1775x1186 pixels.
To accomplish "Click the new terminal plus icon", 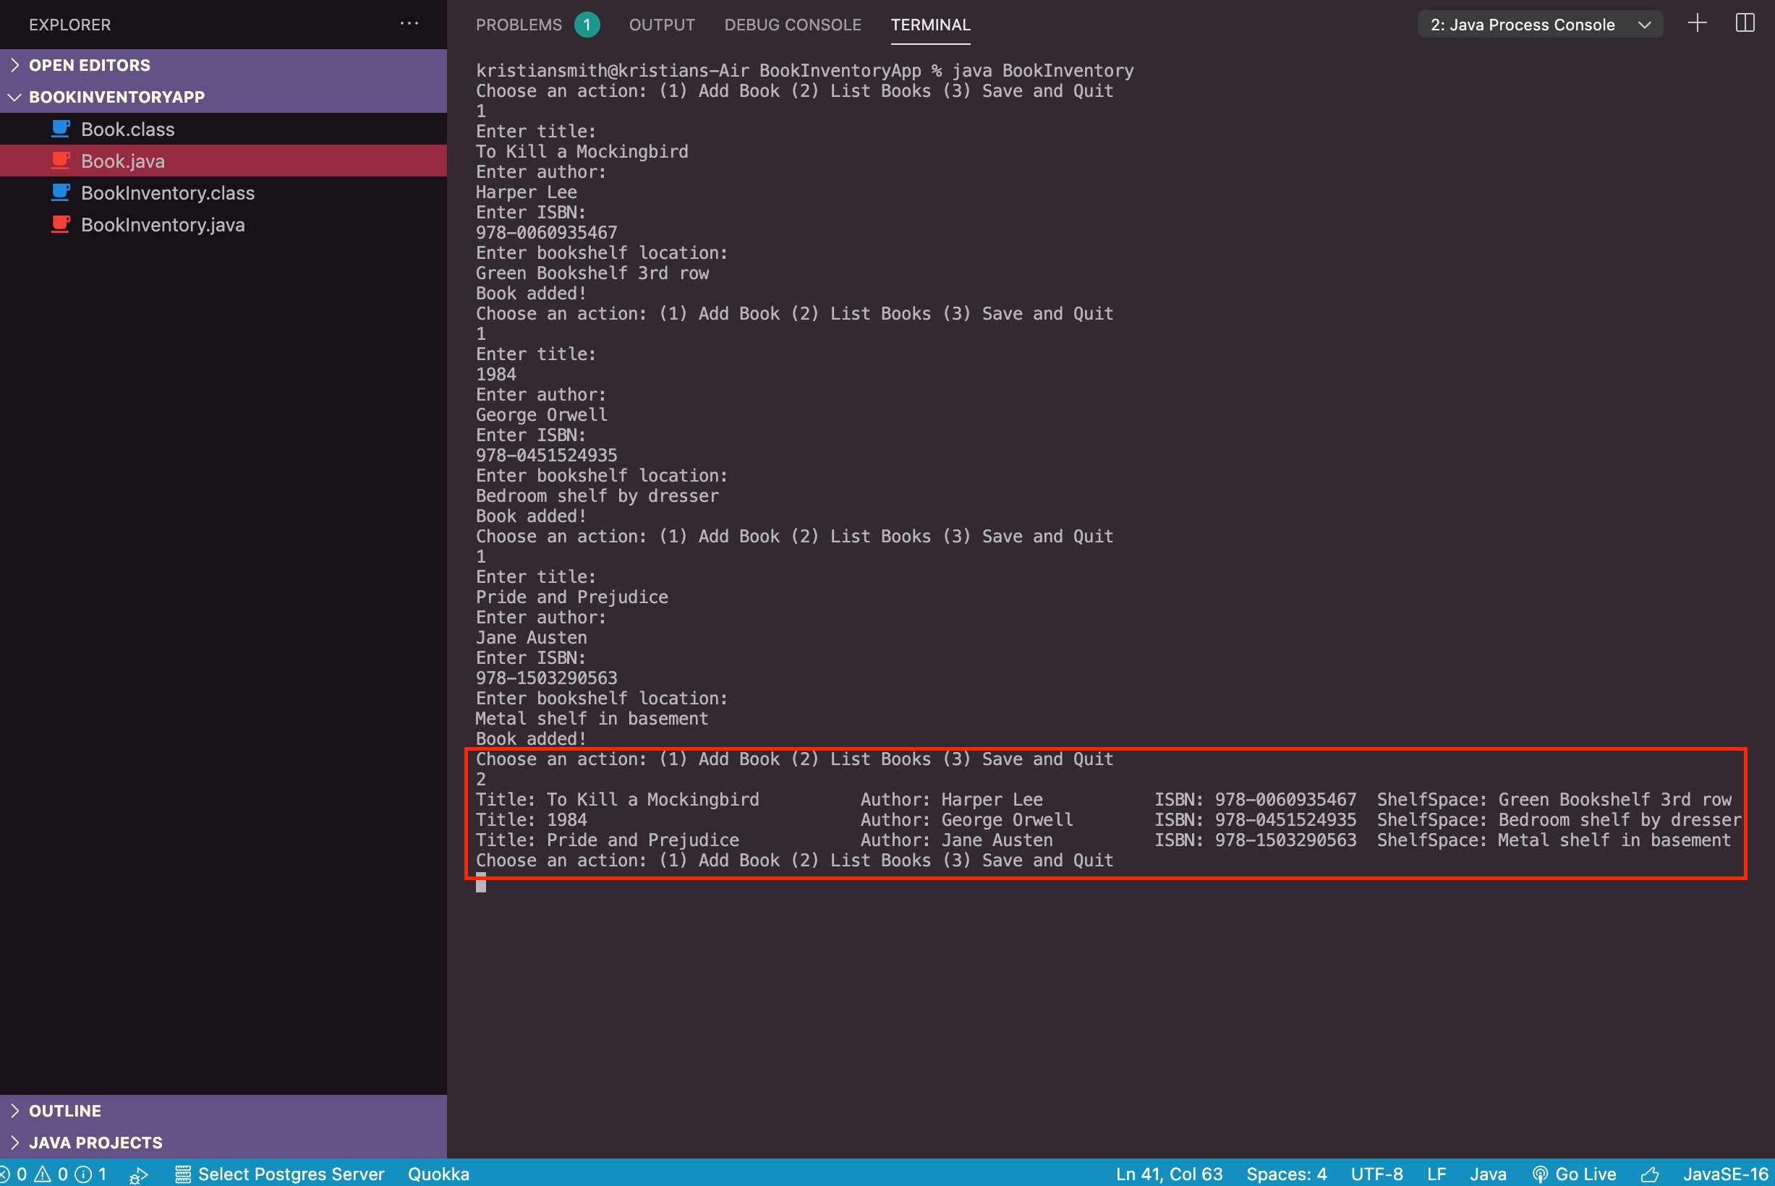I will 1697,22.
